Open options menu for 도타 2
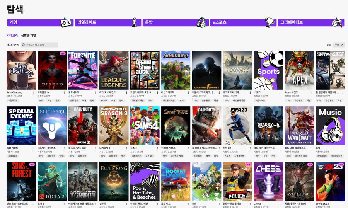Screen dimensions: 348x208 point(65,204)
